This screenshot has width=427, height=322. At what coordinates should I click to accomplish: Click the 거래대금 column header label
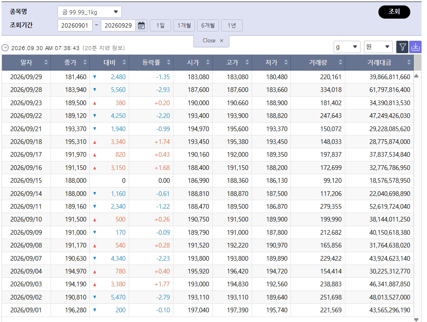pyautogui.click(x=379, y=62)
